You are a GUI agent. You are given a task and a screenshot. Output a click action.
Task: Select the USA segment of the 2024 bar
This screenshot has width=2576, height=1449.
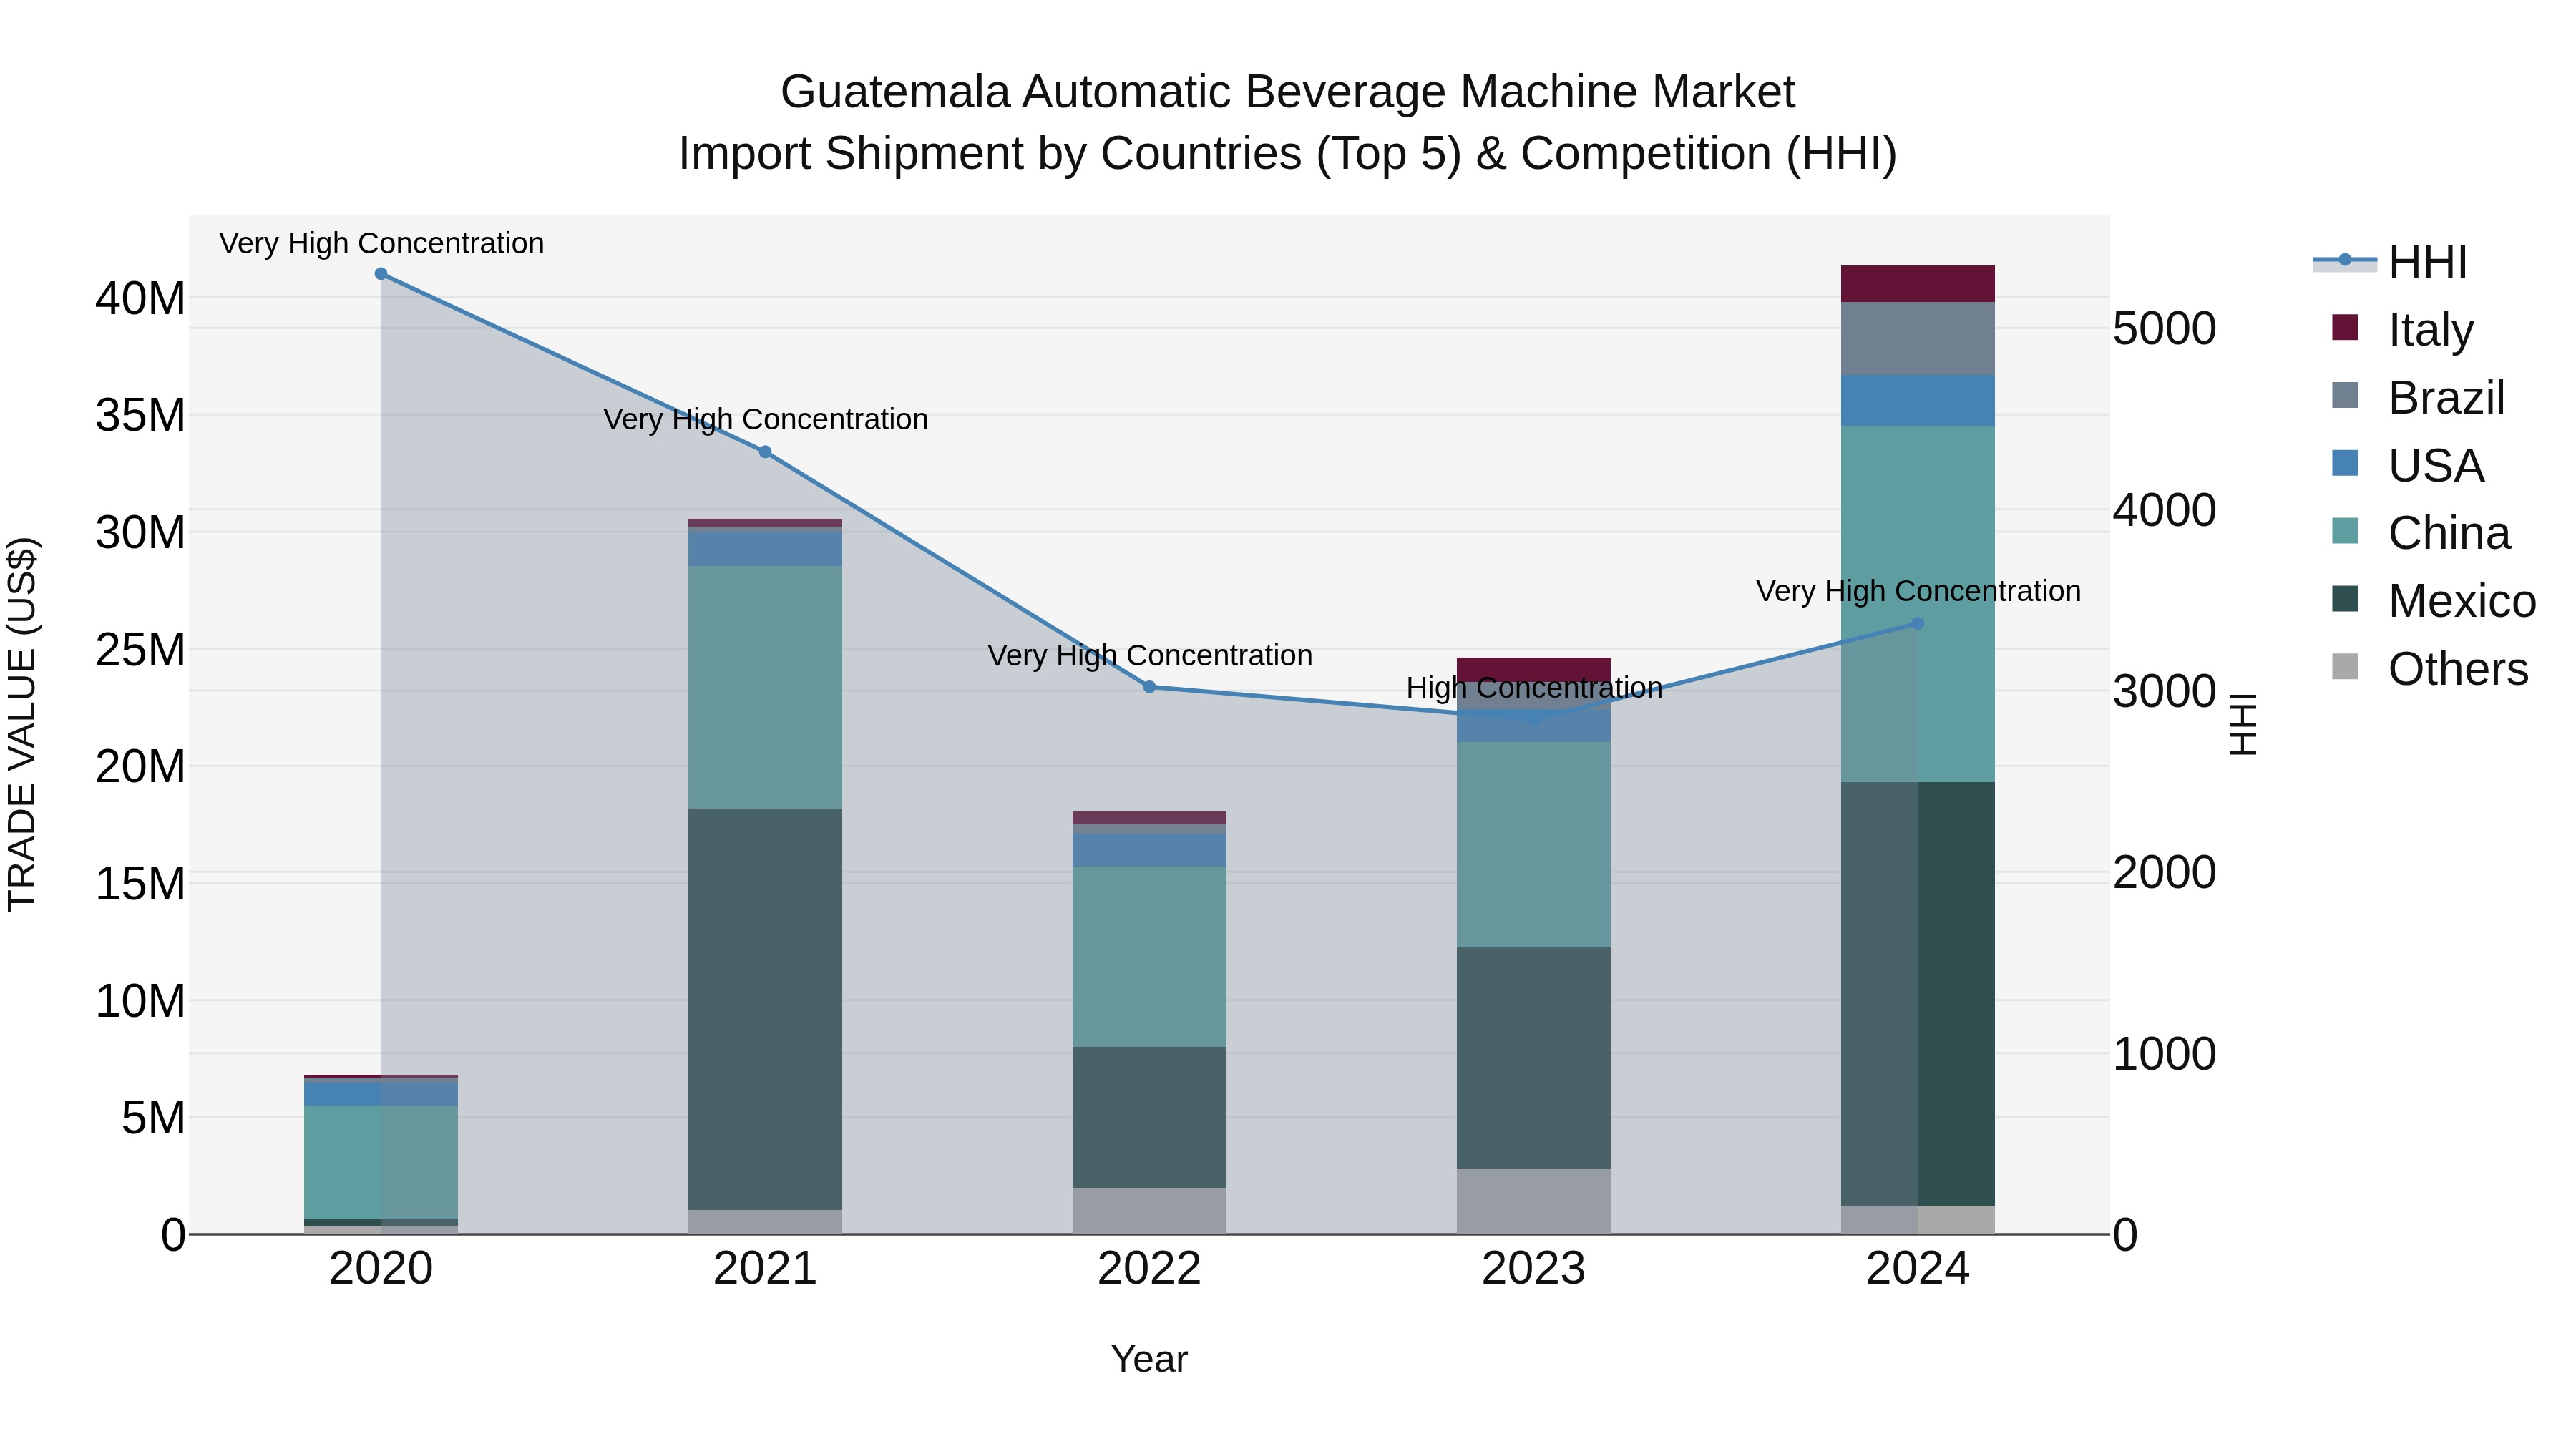point(1918,401)
